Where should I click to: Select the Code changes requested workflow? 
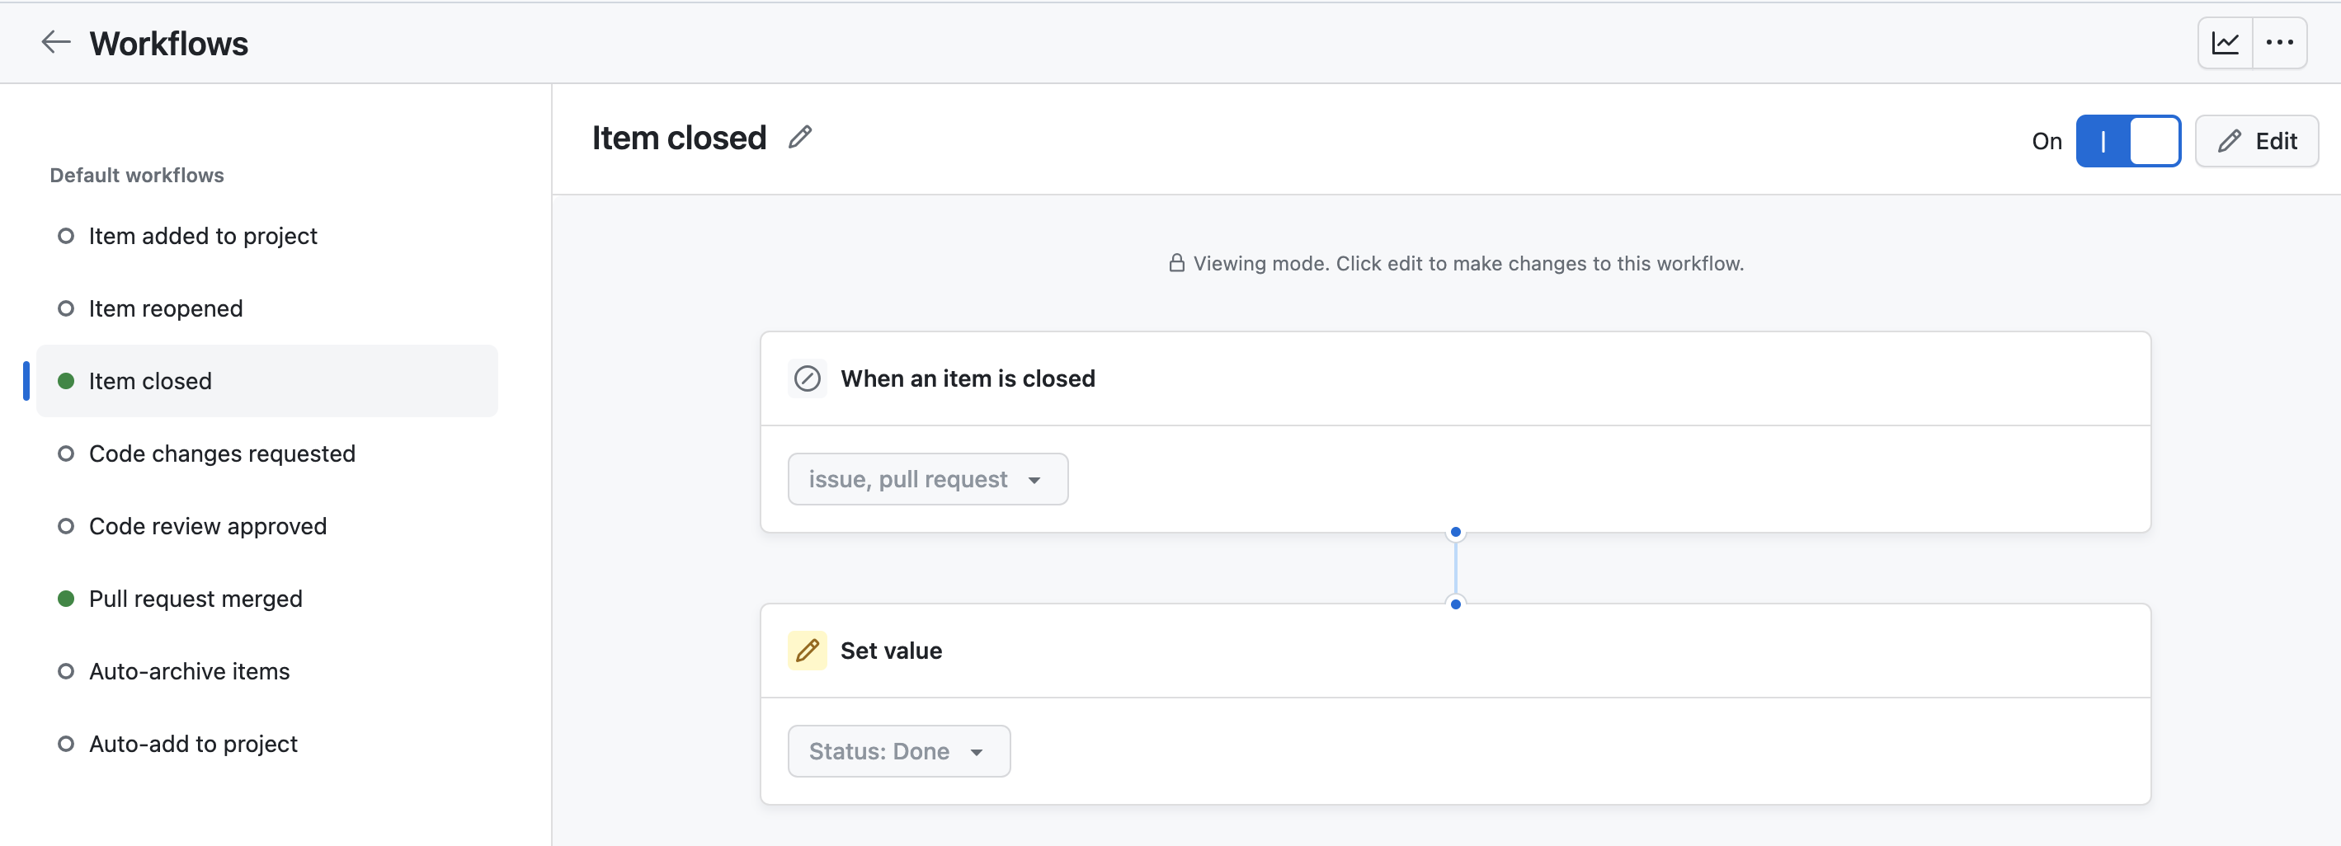[x=222, y=454]
